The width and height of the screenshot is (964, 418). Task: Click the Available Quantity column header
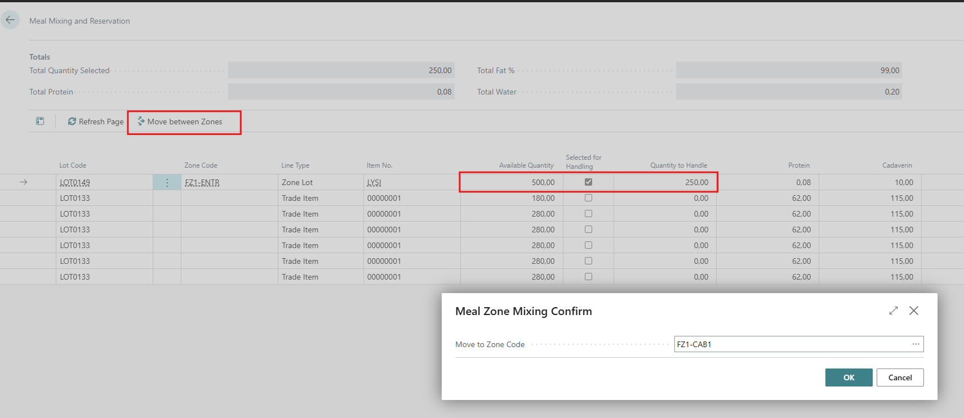(x=526, y=165)
